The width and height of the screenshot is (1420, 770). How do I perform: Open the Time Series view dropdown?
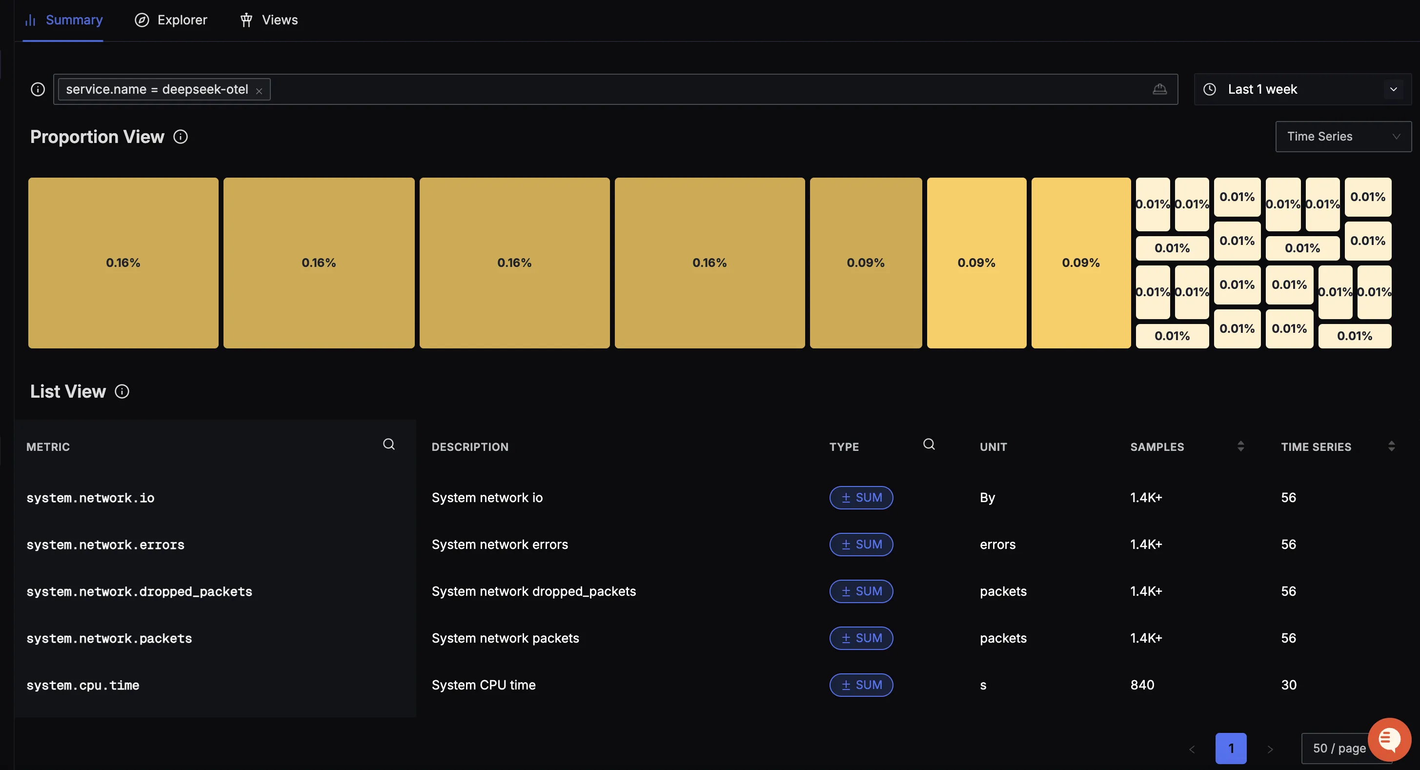pyautogui.click(x=1343, y=136)
